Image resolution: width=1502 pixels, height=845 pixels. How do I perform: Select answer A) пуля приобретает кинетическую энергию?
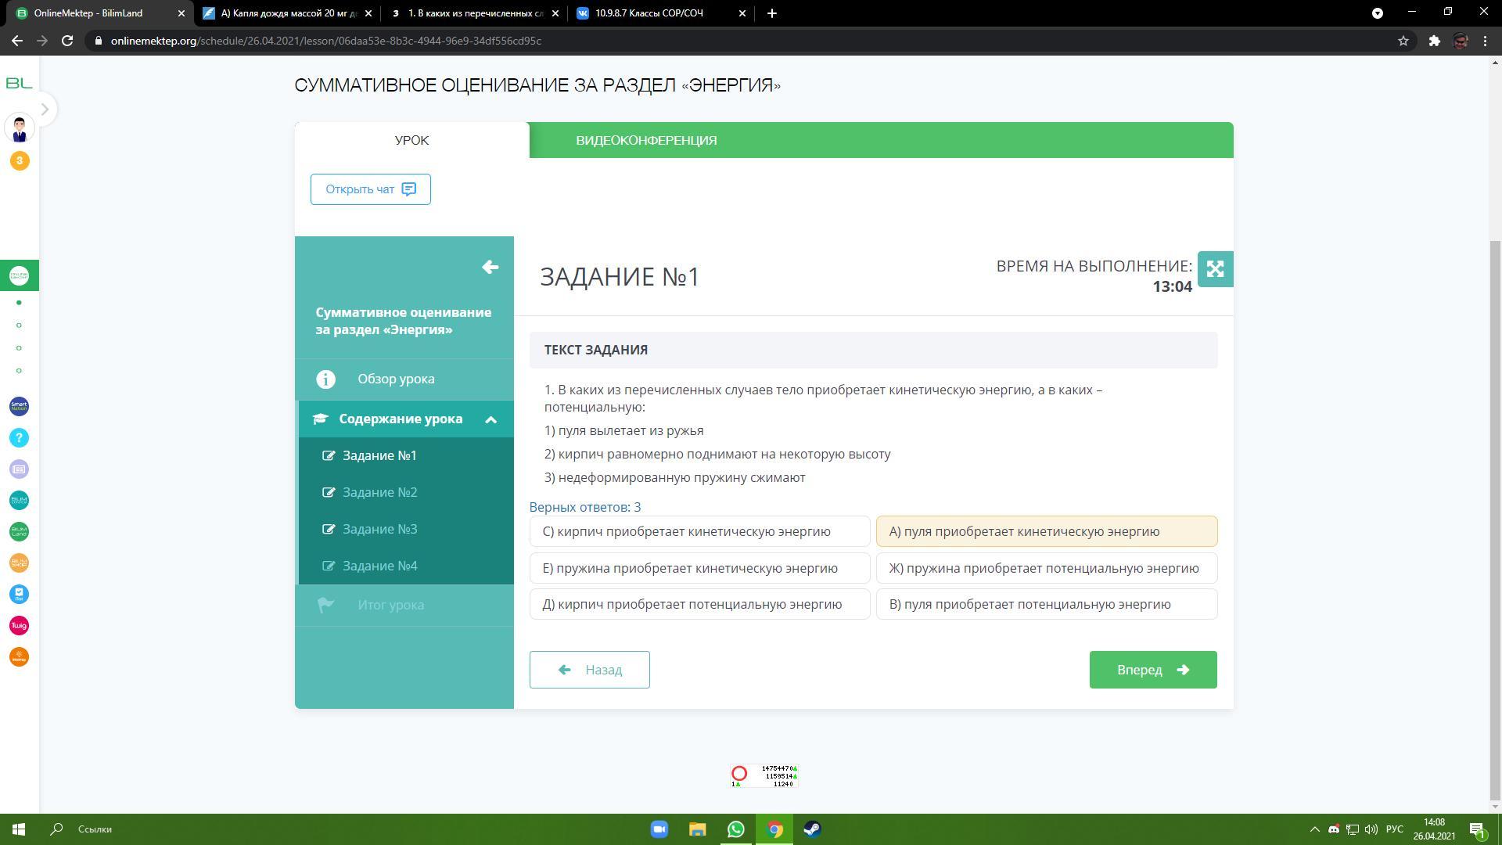coord(1046,532)
